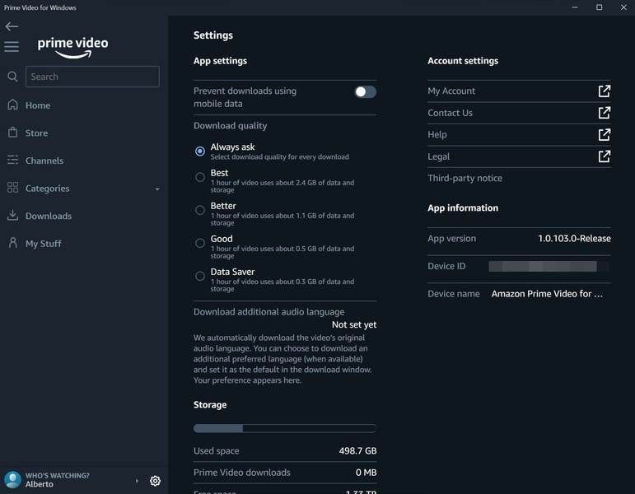Open the Third-party notice link
This screenshot has height=494, width=635.
(x=465, y=178)
